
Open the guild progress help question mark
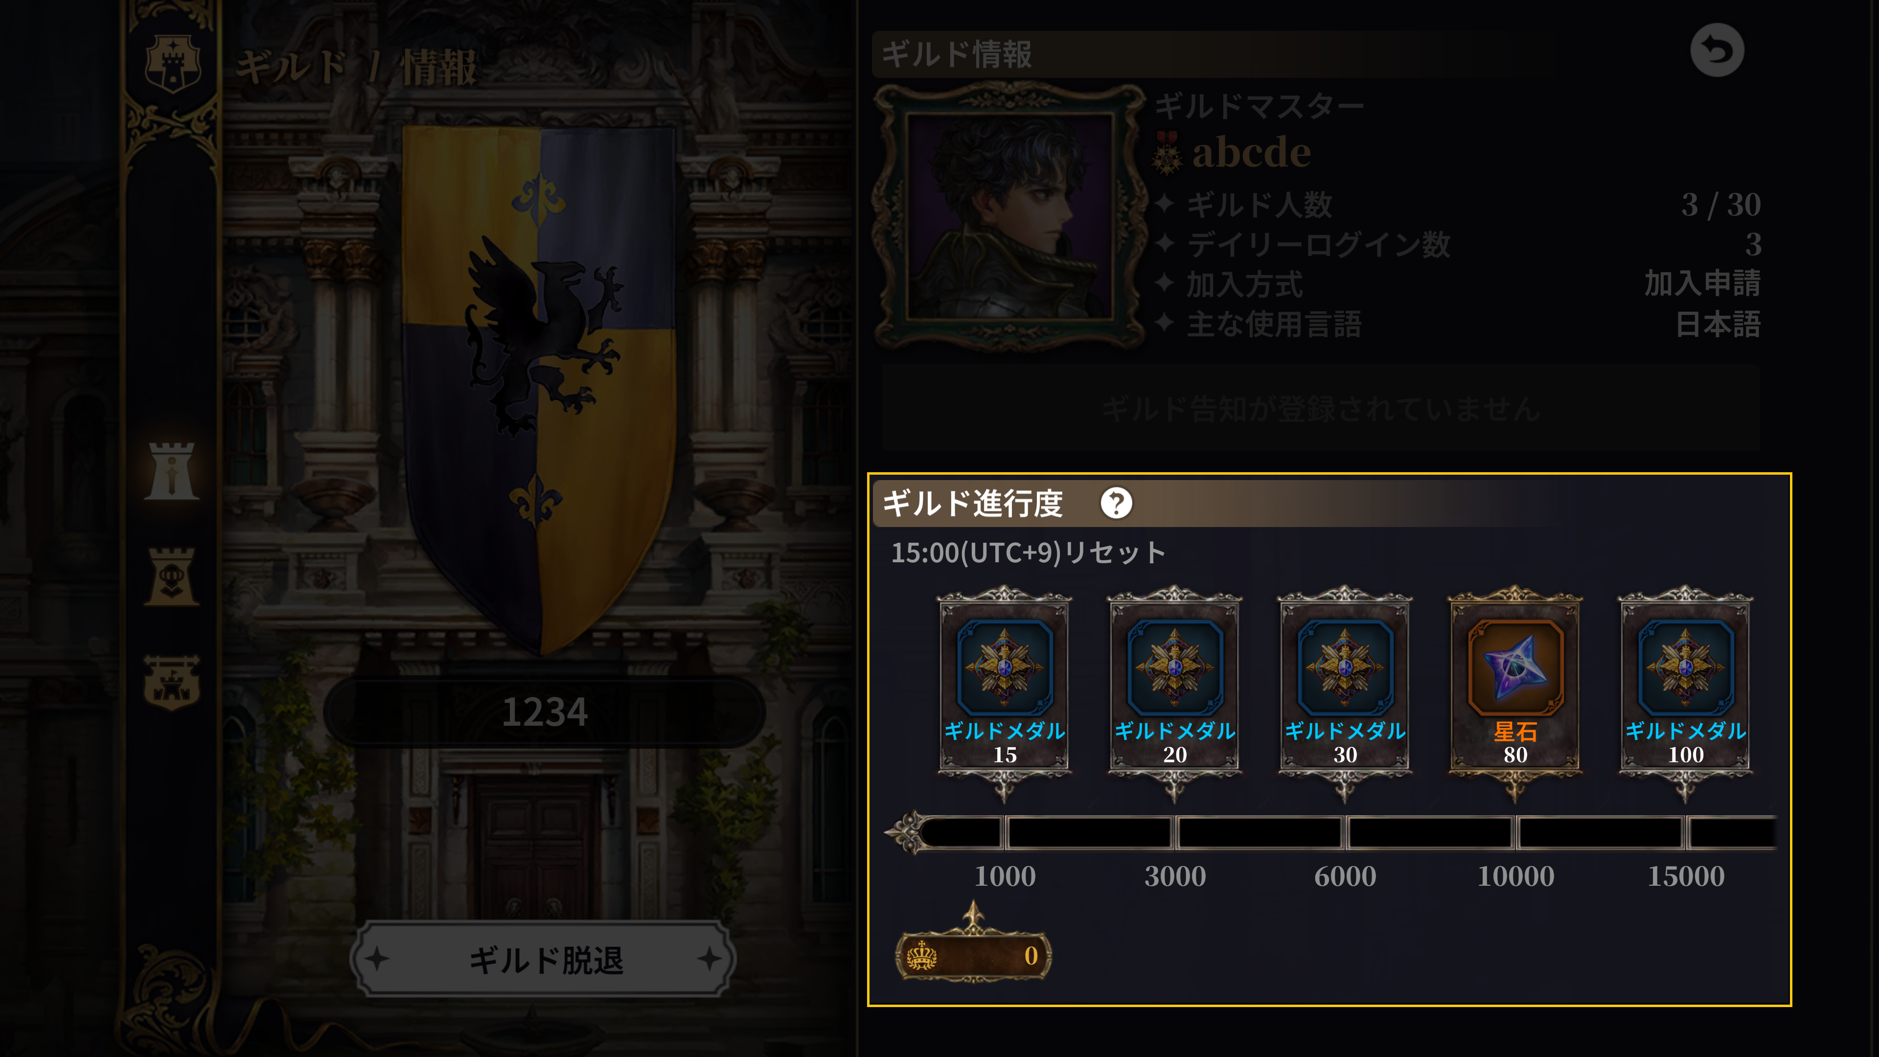(1116, 503)
